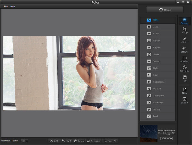Switch to the Scenes panel
Viewport: 192px width, 145px height.
pos(185,21)
